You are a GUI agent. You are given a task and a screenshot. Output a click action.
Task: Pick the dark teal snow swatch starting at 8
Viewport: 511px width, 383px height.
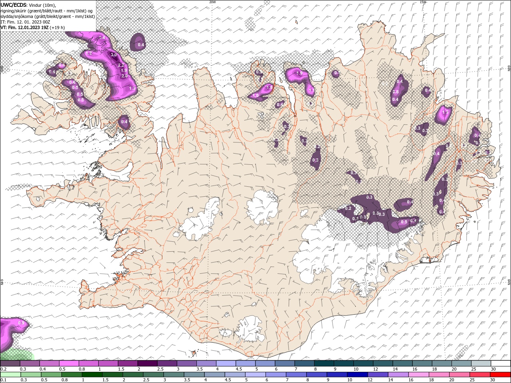(x=324, y=363)
